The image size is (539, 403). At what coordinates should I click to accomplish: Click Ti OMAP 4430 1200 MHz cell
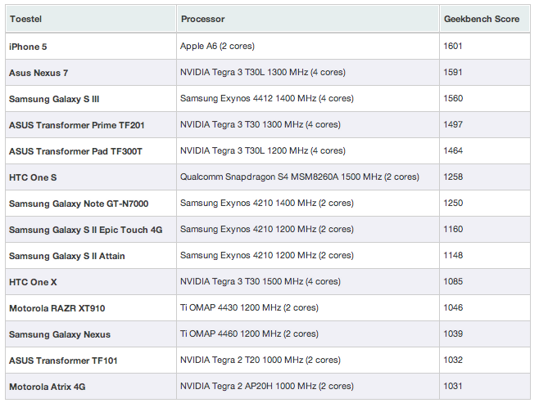tap(308, 308)
